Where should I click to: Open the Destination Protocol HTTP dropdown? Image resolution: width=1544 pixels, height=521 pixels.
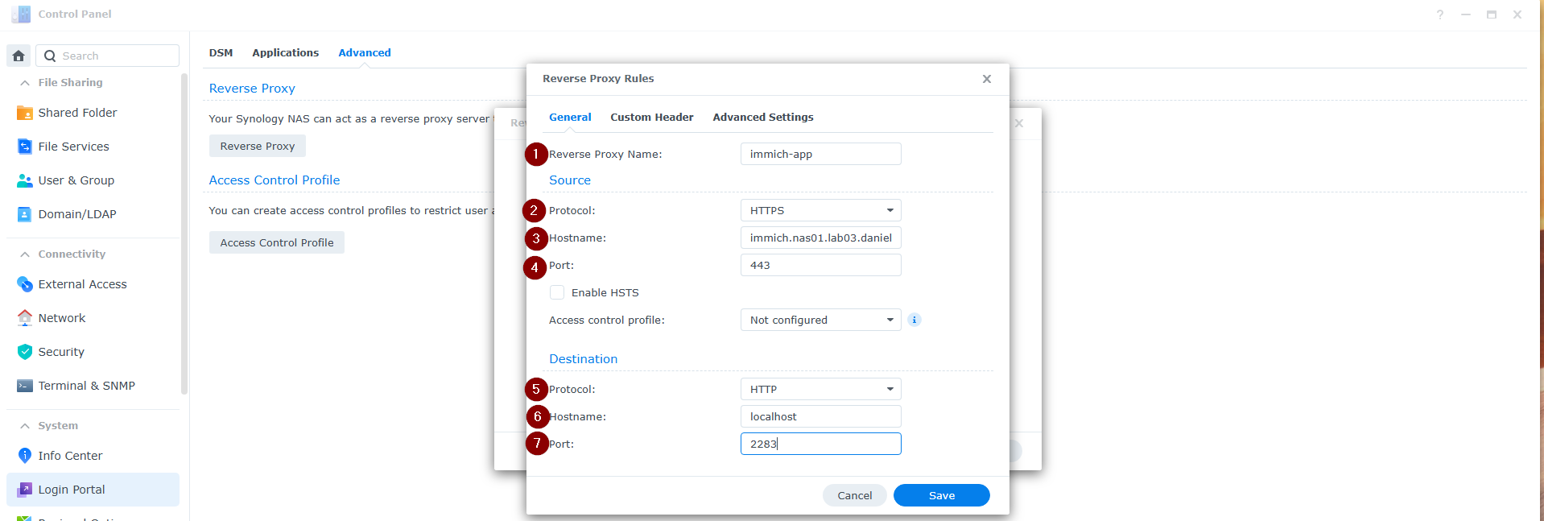tap(820, 389)
